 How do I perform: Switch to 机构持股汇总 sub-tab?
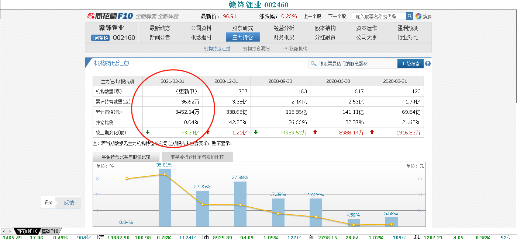point(217,49)
